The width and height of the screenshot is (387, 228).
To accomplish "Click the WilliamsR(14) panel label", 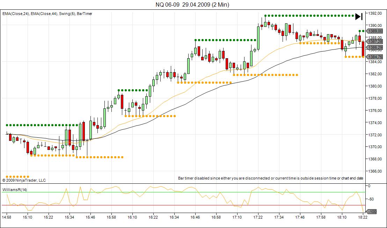I will [15, 190].
